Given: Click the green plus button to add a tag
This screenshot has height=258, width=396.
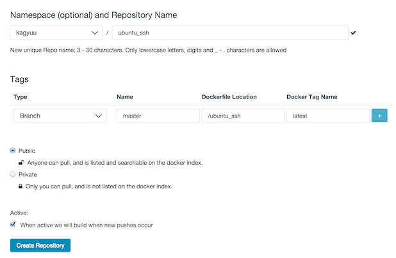Looking at the screenshot, I should (379, 116).
